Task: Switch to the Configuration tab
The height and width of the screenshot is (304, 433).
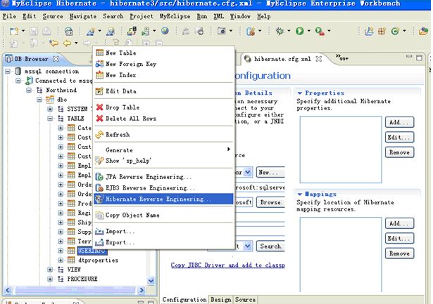Action: [184, 299]
